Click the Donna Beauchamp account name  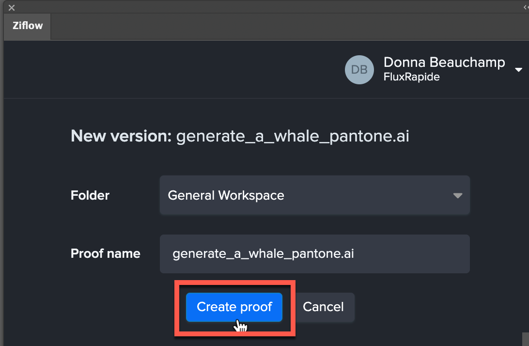pyautogui.click(x=444, y=62)
